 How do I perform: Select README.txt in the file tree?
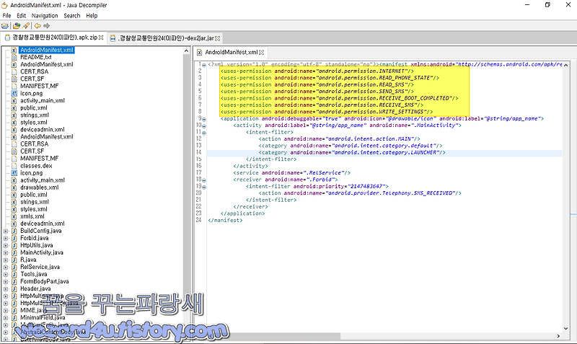pos(35,58)
